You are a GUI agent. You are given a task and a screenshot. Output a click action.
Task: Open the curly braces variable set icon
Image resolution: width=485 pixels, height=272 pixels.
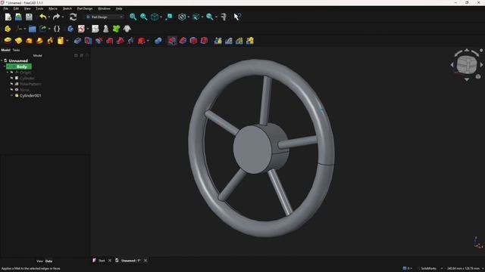click(x=57, y=29)
